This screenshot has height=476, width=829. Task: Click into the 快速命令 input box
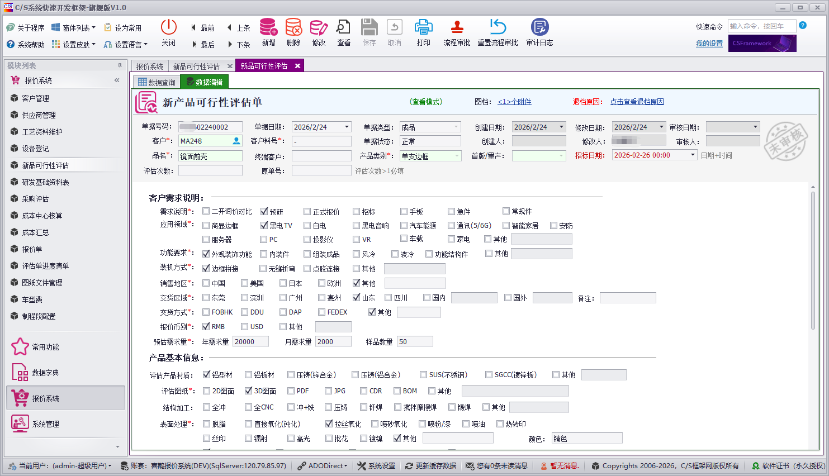(762, 26)
